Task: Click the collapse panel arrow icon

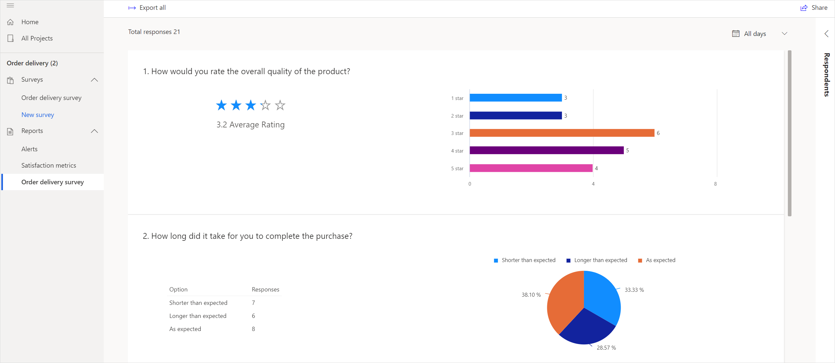Action: click(826, 33)
